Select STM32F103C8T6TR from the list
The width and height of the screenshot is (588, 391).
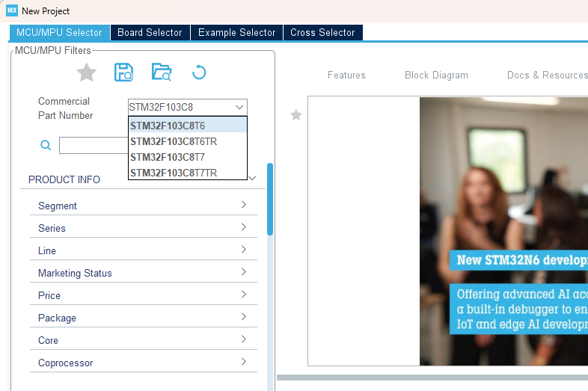tap(188, 141)
